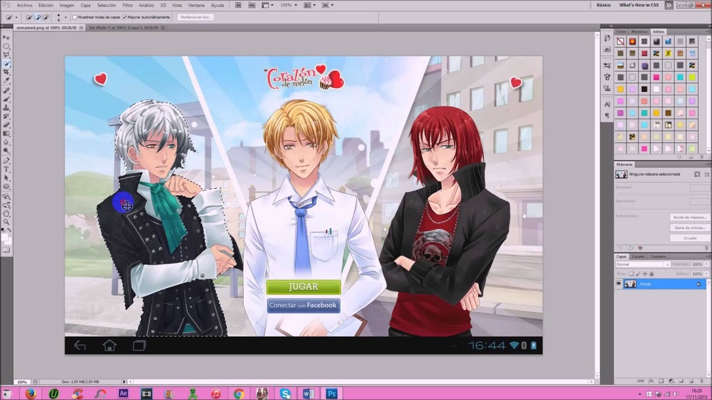Select the Básico workspace button
712x400 pixels.
coord(604,5)
